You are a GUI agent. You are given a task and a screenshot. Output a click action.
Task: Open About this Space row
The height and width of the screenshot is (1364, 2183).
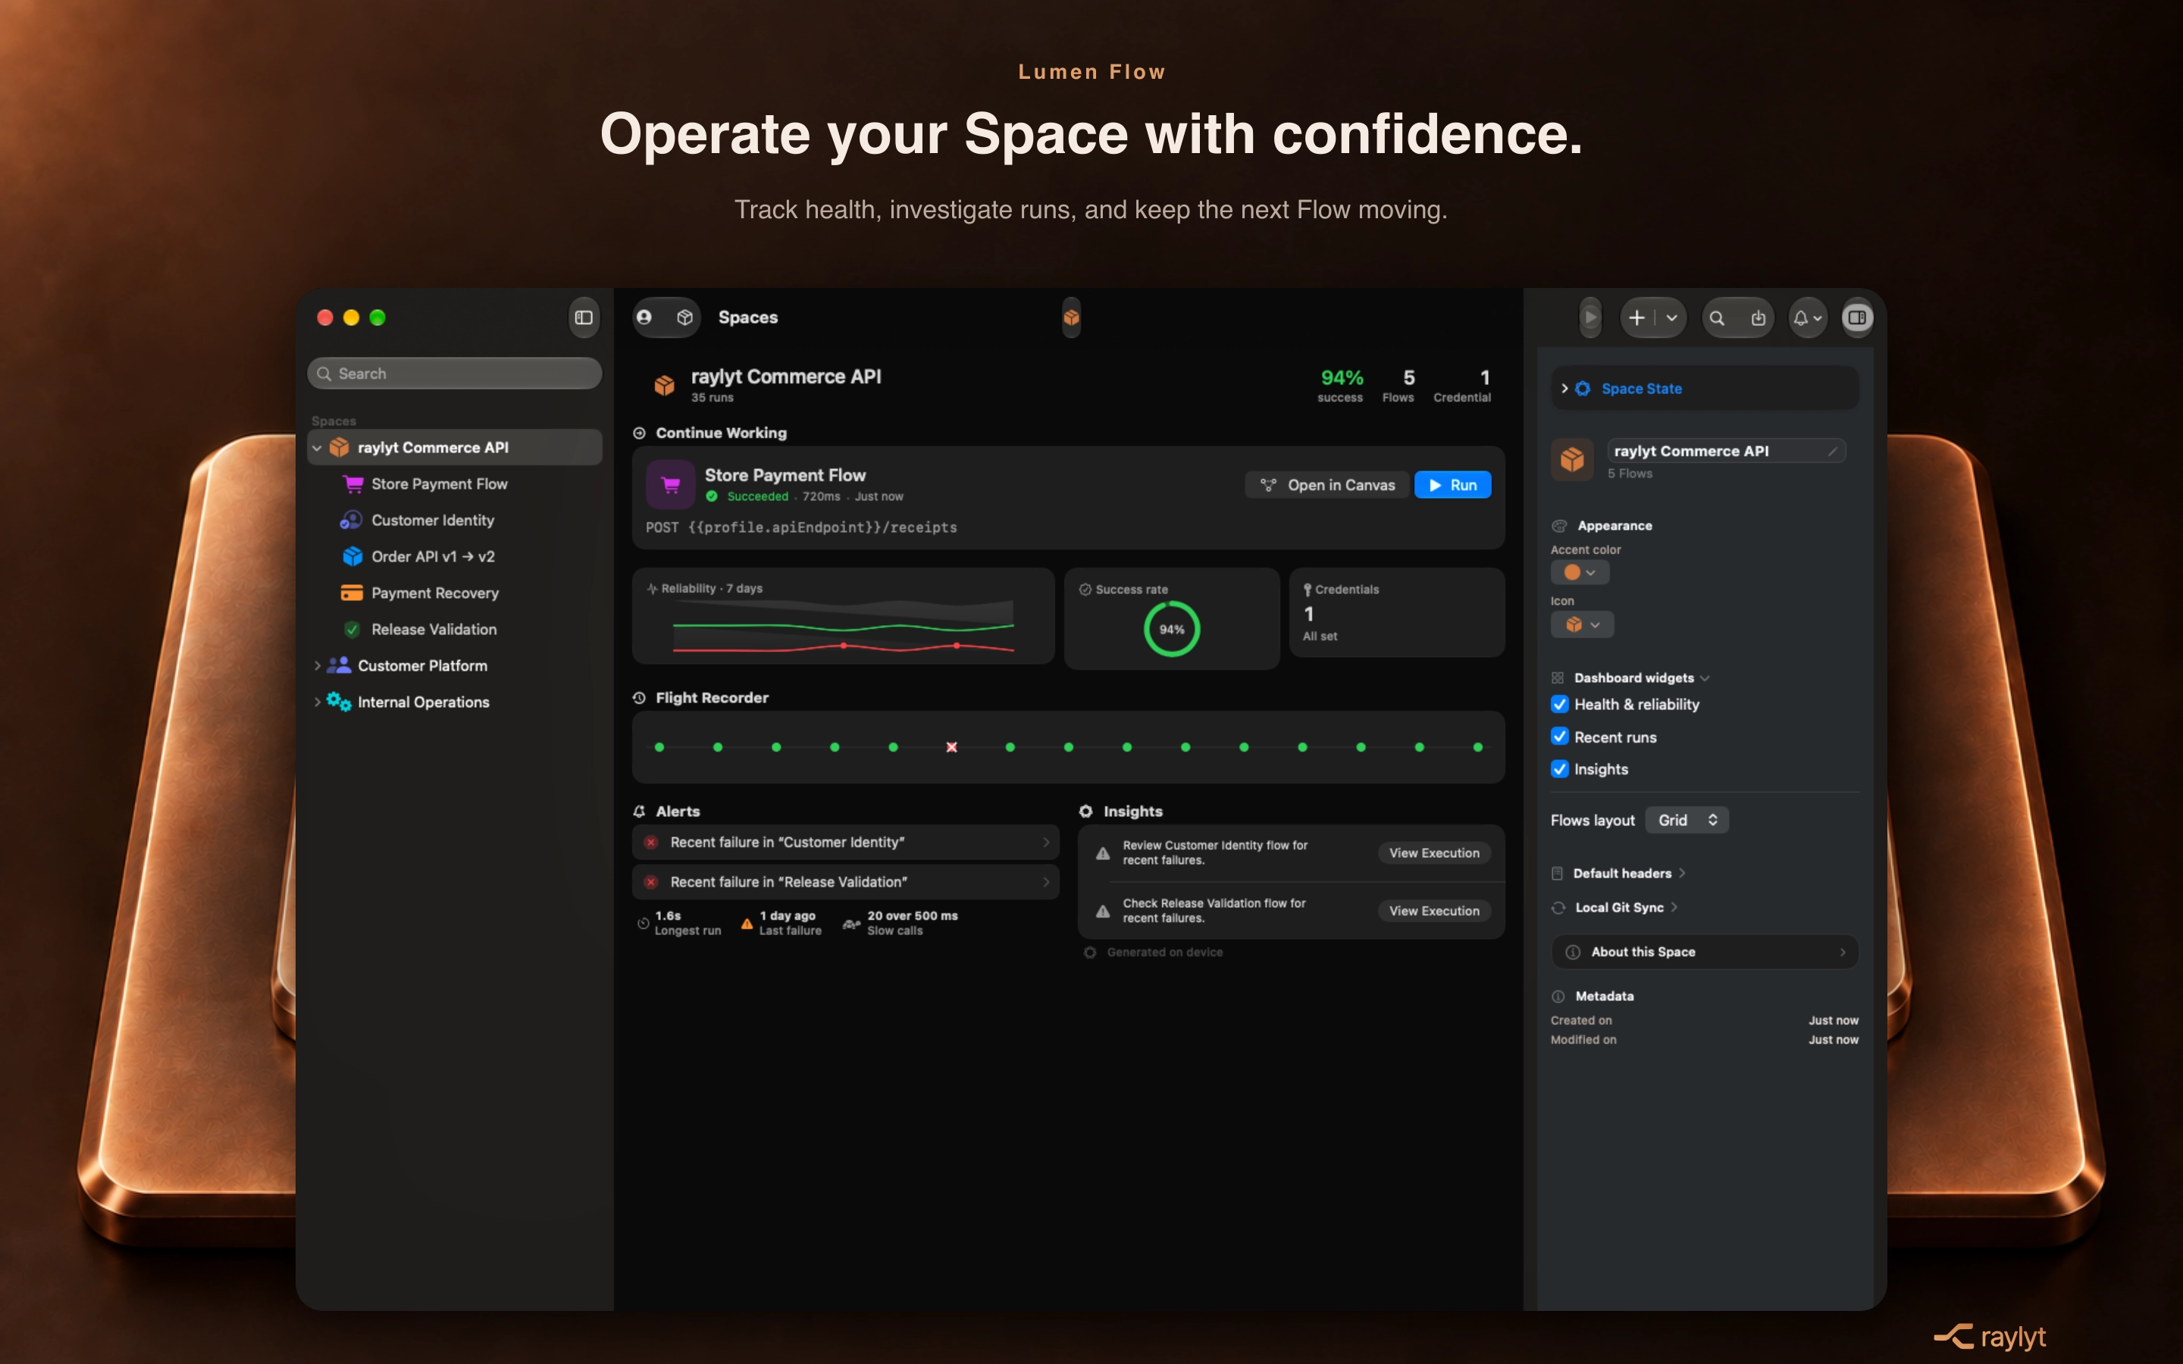point(1705,952)
